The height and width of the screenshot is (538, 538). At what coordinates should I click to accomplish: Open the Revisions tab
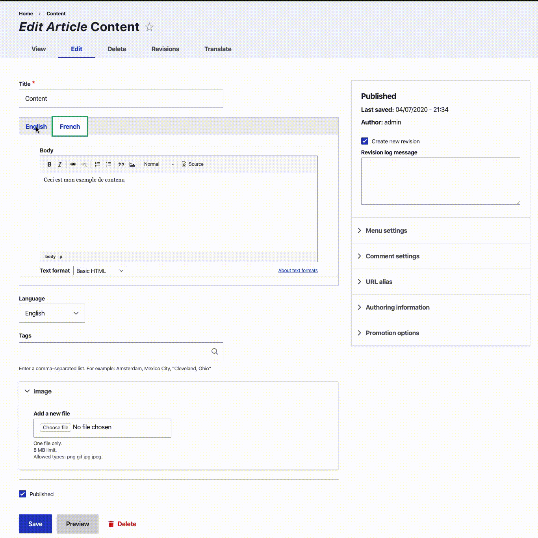(165, 49)
